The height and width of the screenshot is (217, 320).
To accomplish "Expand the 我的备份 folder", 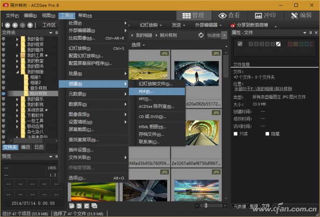I will [17, 39].
